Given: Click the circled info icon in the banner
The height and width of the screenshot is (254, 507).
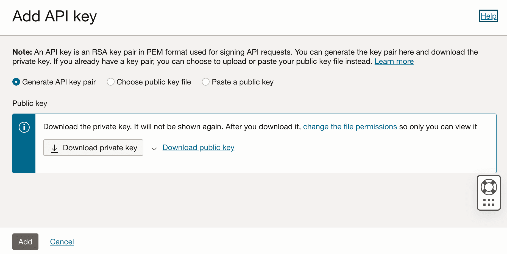Looking at the screenshot, I should point(24,127).
